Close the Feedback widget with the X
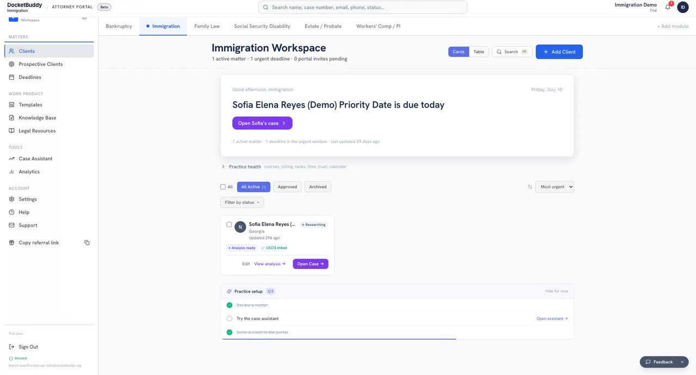 coord(682,362)
